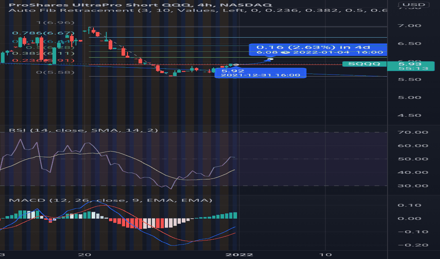Image resolution: width=440 pixels, height=259 pixels.
Task: Click the 0.382(6.11) Fib level label
Action: click(43, 53)
